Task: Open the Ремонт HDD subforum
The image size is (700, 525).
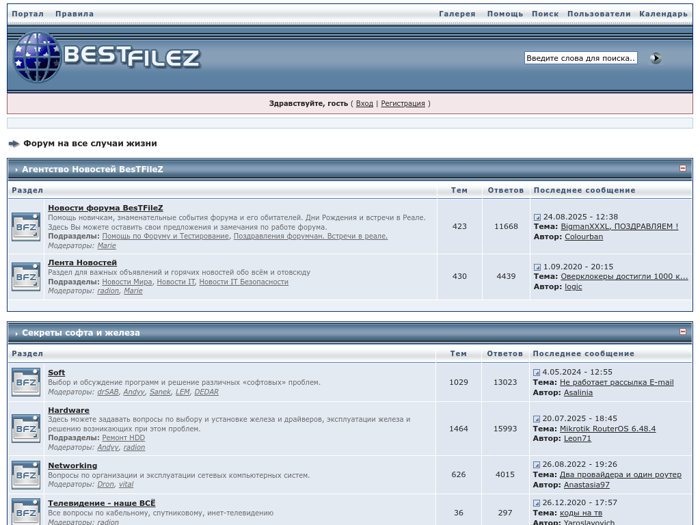Action: coord(123,438)
